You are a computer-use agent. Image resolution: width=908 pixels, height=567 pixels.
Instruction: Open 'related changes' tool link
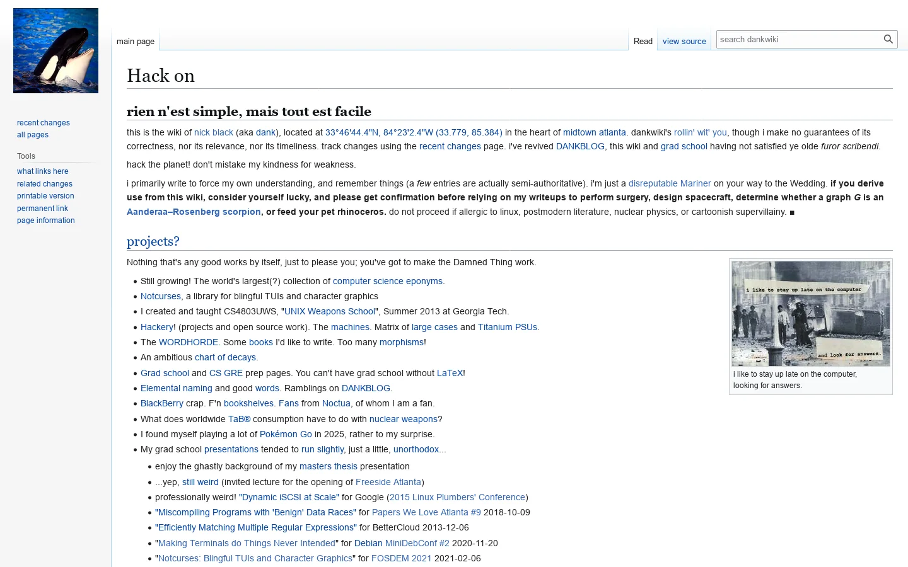point(45,184)
